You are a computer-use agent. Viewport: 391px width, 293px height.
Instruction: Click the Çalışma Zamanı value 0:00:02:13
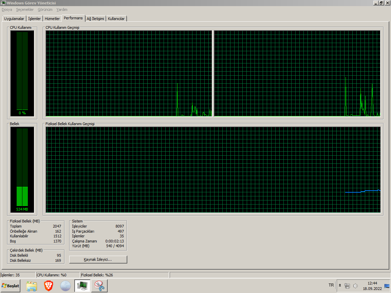(x=114, y=241)
